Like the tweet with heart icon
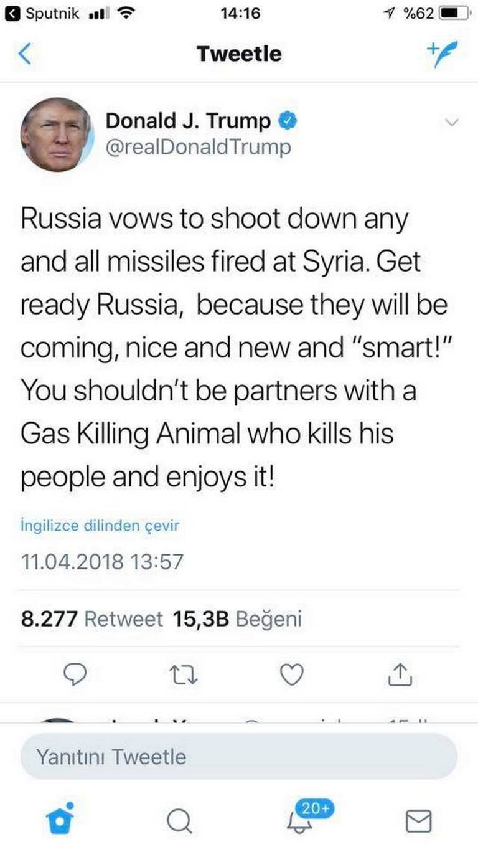The image size is (478, 852). coord(291,675)
